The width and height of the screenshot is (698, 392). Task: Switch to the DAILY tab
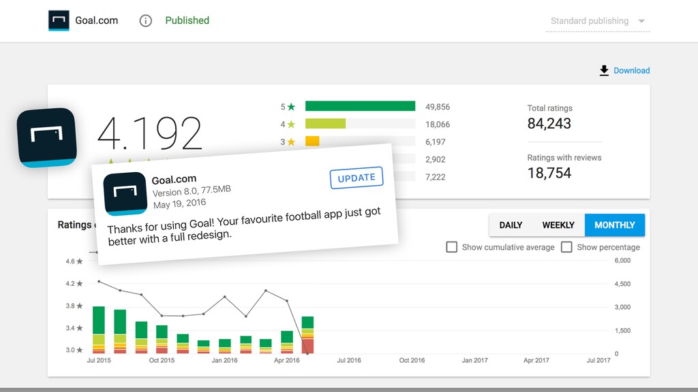click(x=511, y=225)
